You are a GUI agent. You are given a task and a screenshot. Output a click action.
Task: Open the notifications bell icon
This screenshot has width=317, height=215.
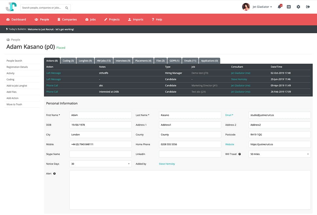tap(279, 7)
